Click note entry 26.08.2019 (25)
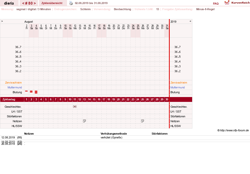The height and width of the screenshot is (174, 250). click(11, 144)
